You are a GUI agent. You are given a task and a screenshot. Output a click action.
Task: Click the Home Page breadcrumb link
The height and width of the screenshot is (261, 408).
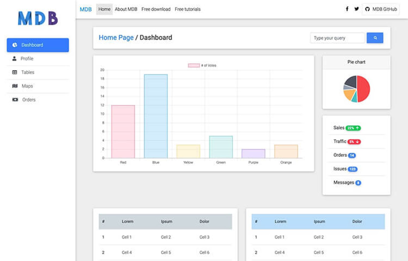(116, 37)
